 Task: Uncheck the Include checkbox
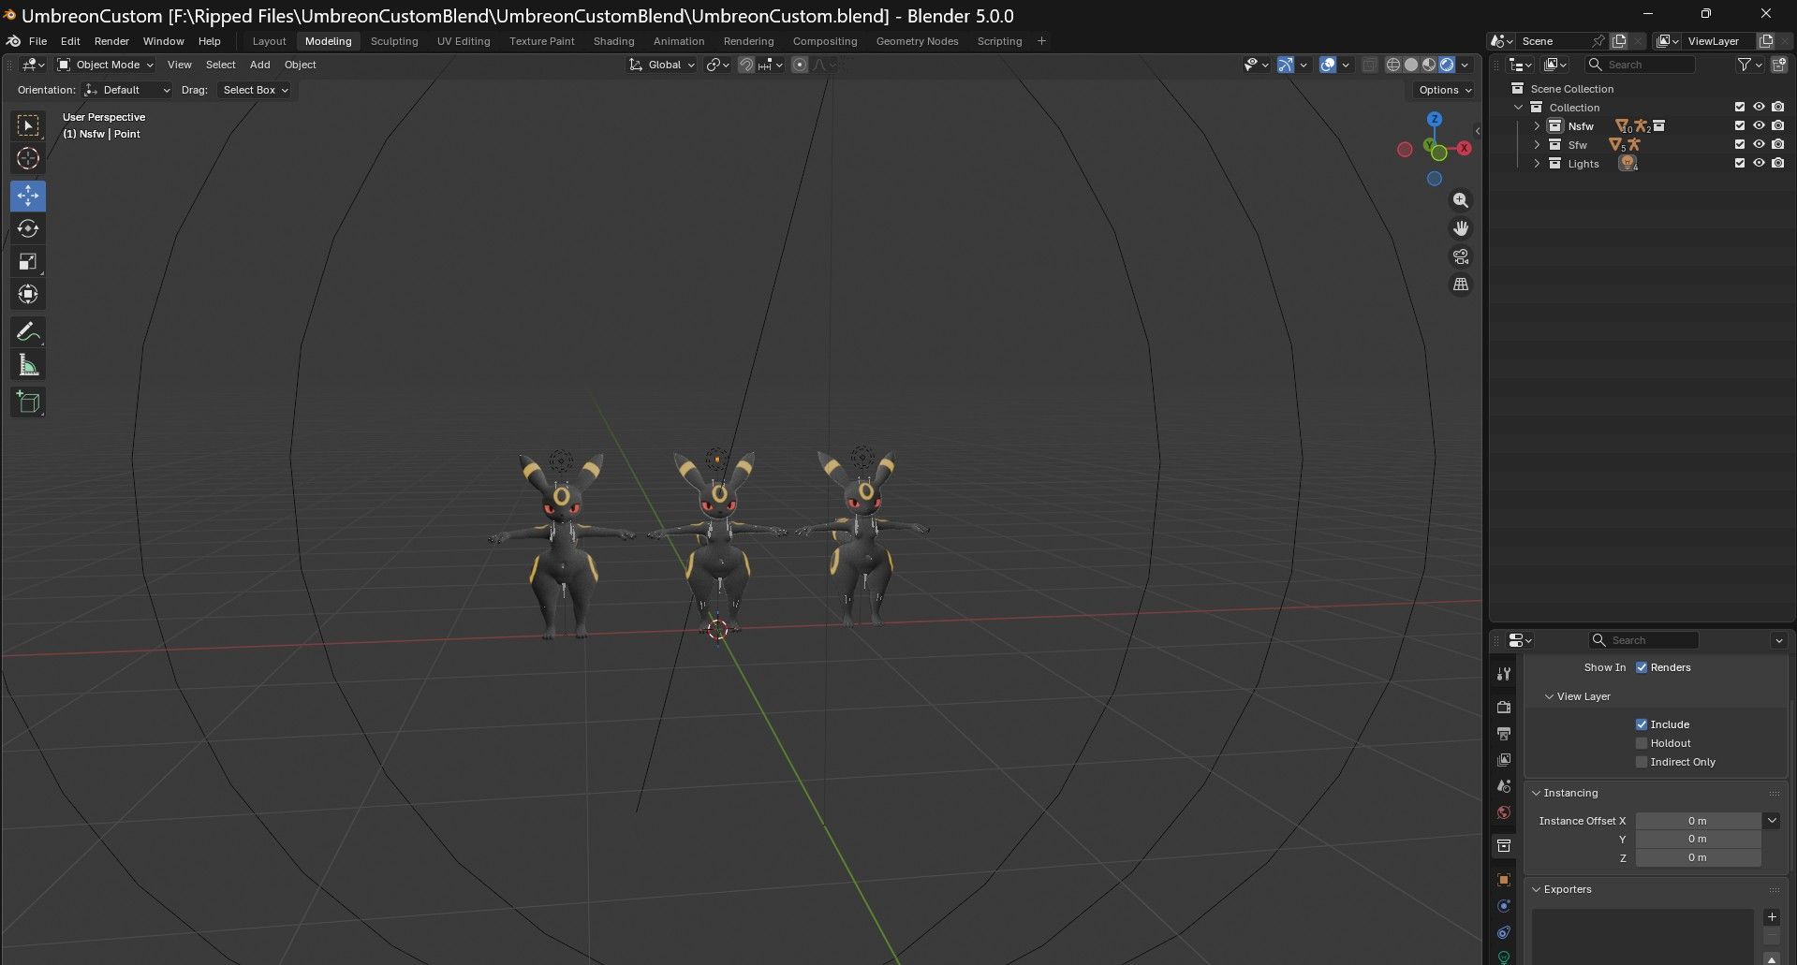pyautogui.click(x=1642, y=724)
